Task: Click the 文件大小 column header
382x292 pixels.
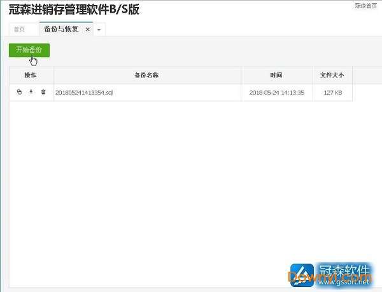Action: point(332,76)
